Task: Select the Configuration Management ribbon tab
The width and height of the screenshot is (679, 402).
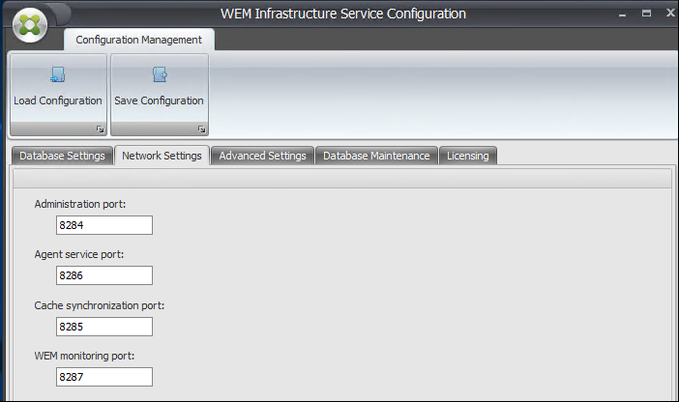Action: click(139, 40)
